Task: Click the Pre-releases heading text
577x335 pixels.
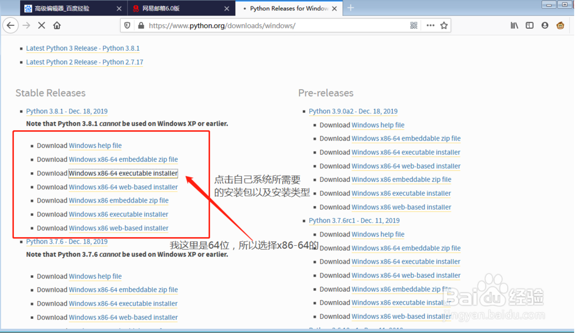Action: tap(325, 93)
